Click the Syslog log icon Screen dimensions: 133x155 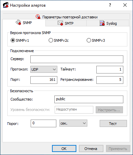102,23
